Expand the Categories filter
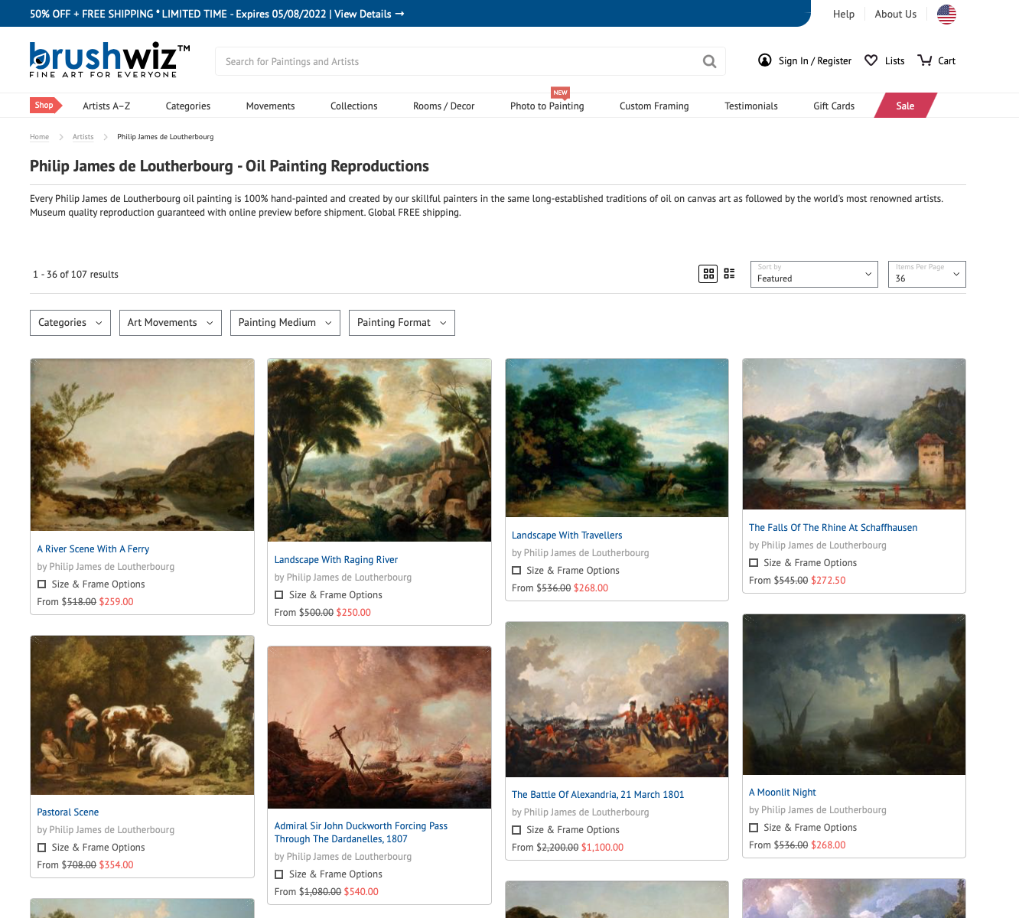 70,323
